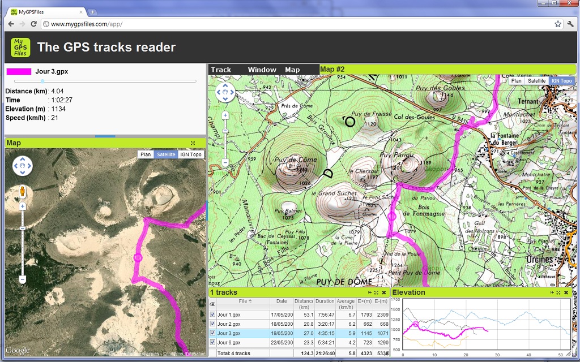This screenshot has width=580, height=362.
Task: Maximize the left Map panel
Action: [193, 143]
